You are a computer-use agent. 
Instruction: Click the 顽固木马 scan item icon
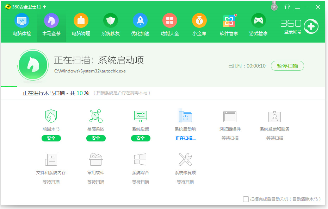point(51,116)
